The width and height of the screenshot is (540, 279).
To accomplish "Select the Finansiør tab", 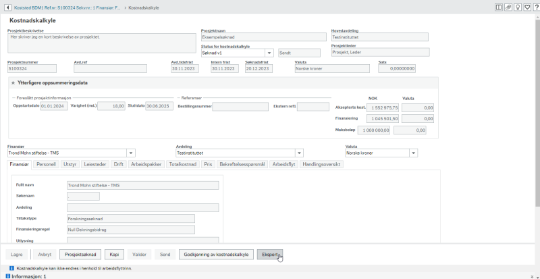I will [x=20, y=165].
